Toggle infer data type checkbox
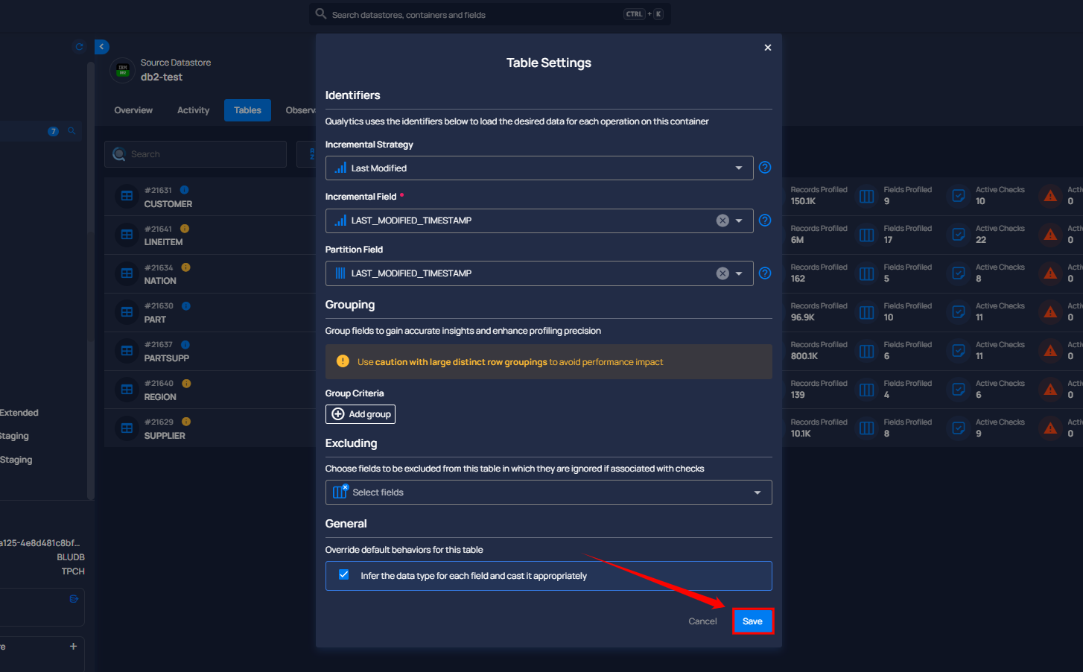1083x672 pixels. (344, 574)
